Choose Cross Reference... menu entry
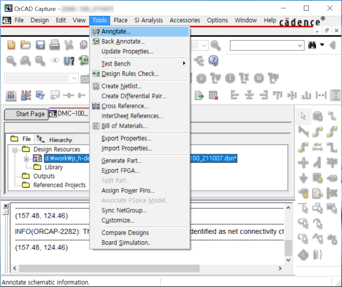The height and width of the screenshot is (287, 342). click(x=140, y=106)
